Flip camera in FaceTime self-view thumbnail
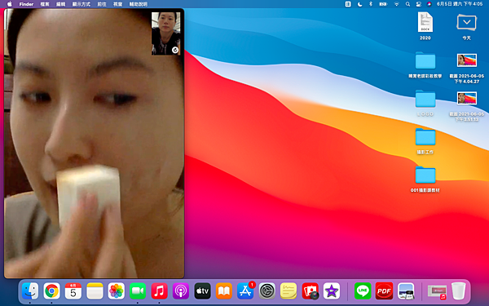The width and height of the screenshot is (489, 306). [175, 50]
